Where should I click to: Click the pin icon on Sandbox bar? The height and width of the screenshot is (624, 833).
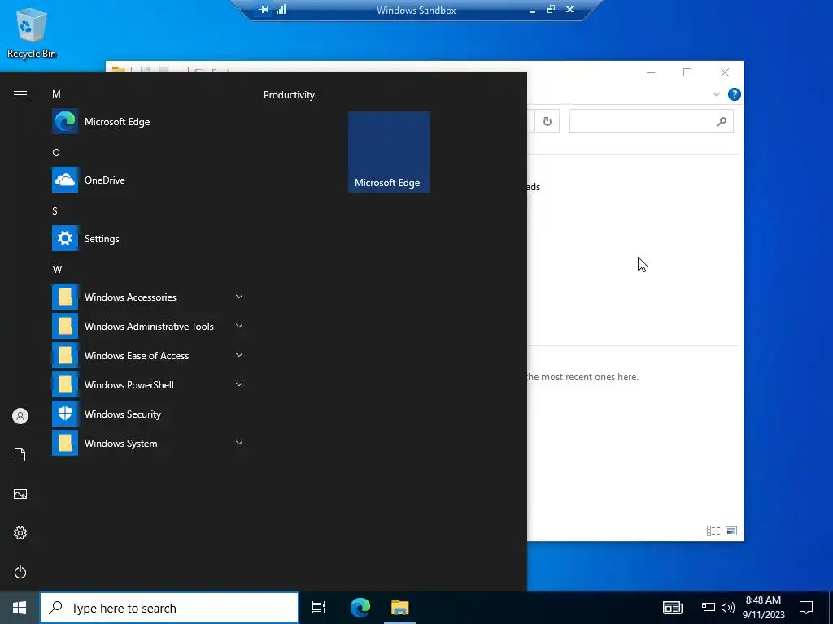click(x=264, y=10)
